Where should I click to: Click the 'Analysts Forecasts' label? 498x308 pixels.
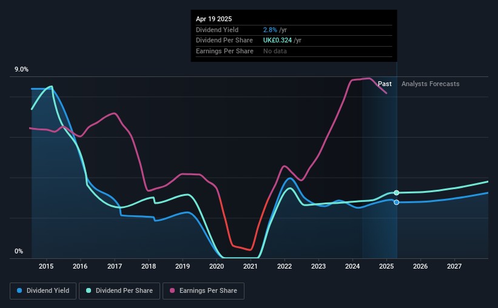430,84
